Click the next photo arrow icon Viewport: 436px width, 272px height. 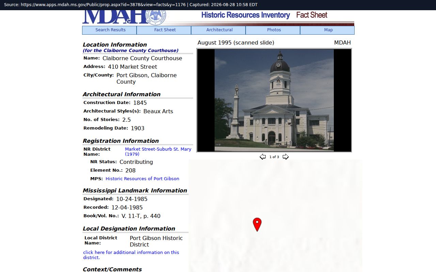point(285,157)
